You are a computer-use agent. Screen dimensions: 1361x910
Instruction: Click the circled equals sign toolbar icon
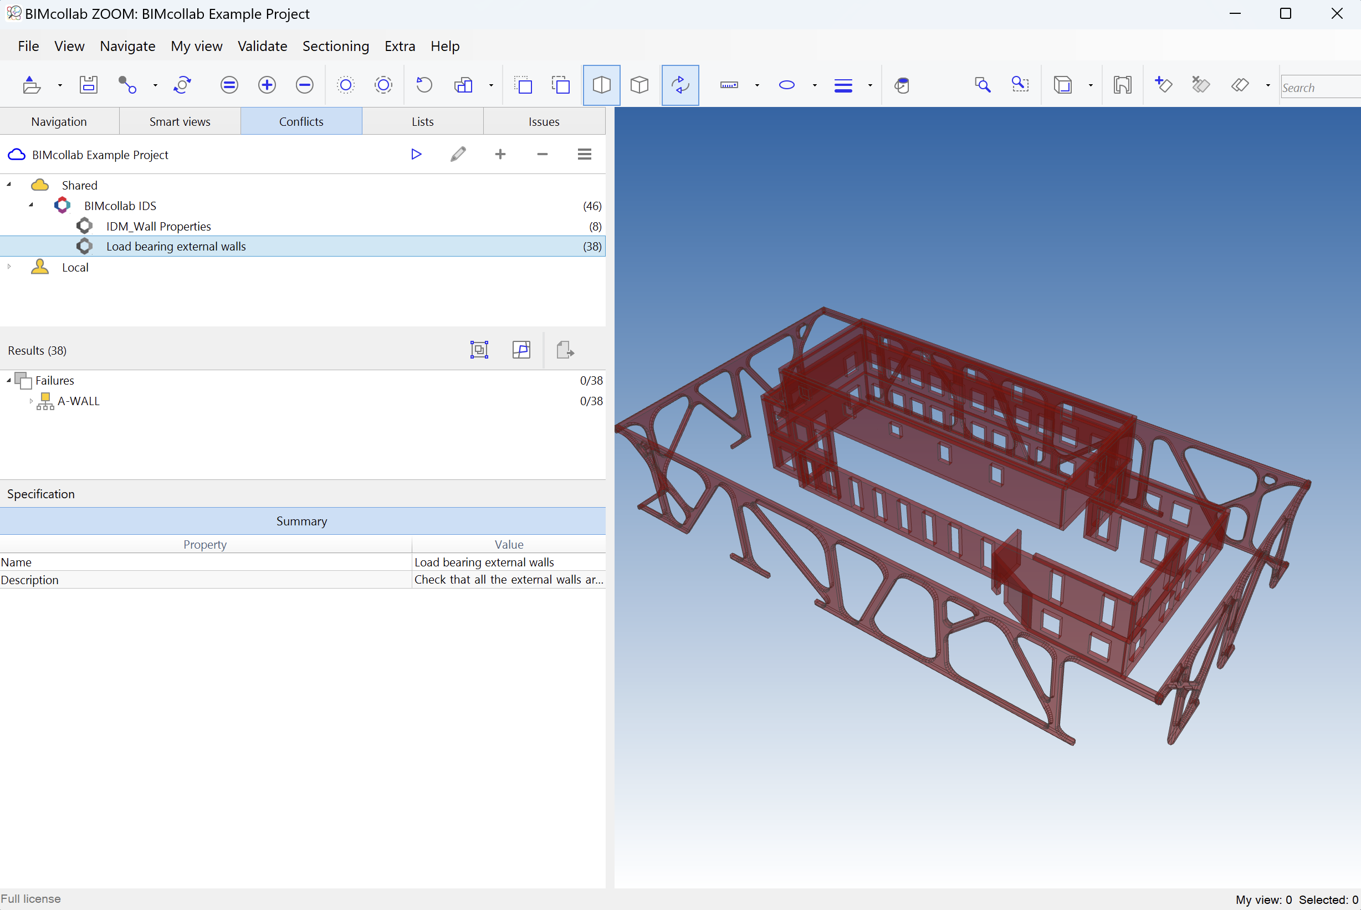click(229, 85)
